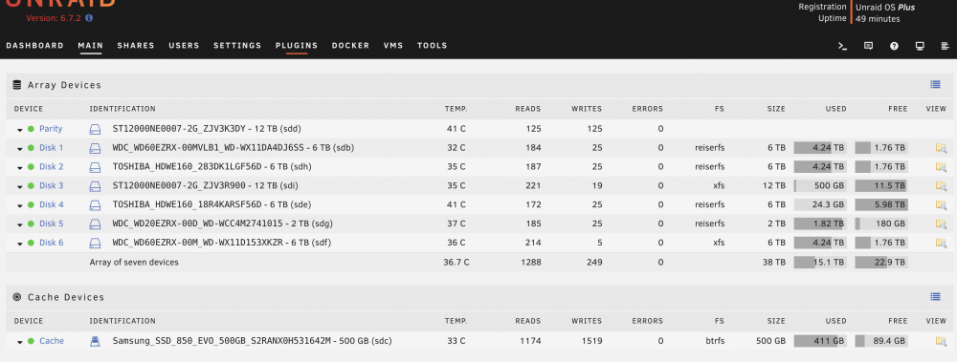Open the Cache device link
Viewport: 957px width, 362px height.
coord(52,341)
